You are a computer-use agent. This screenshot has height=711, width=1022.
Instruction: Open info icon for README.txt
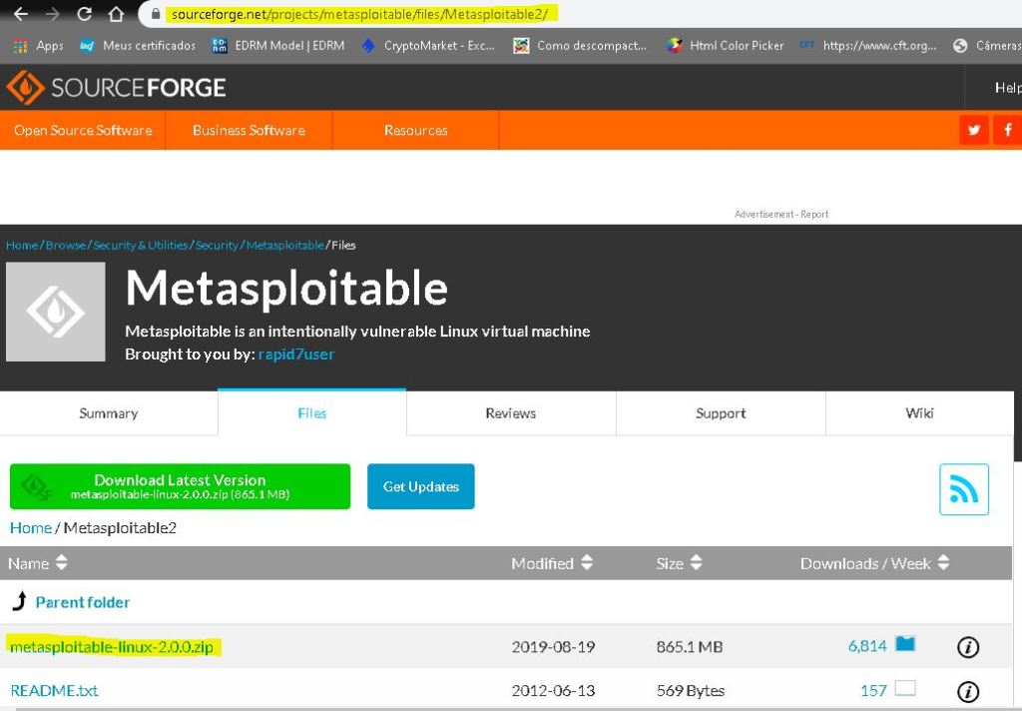pos(967,691)
